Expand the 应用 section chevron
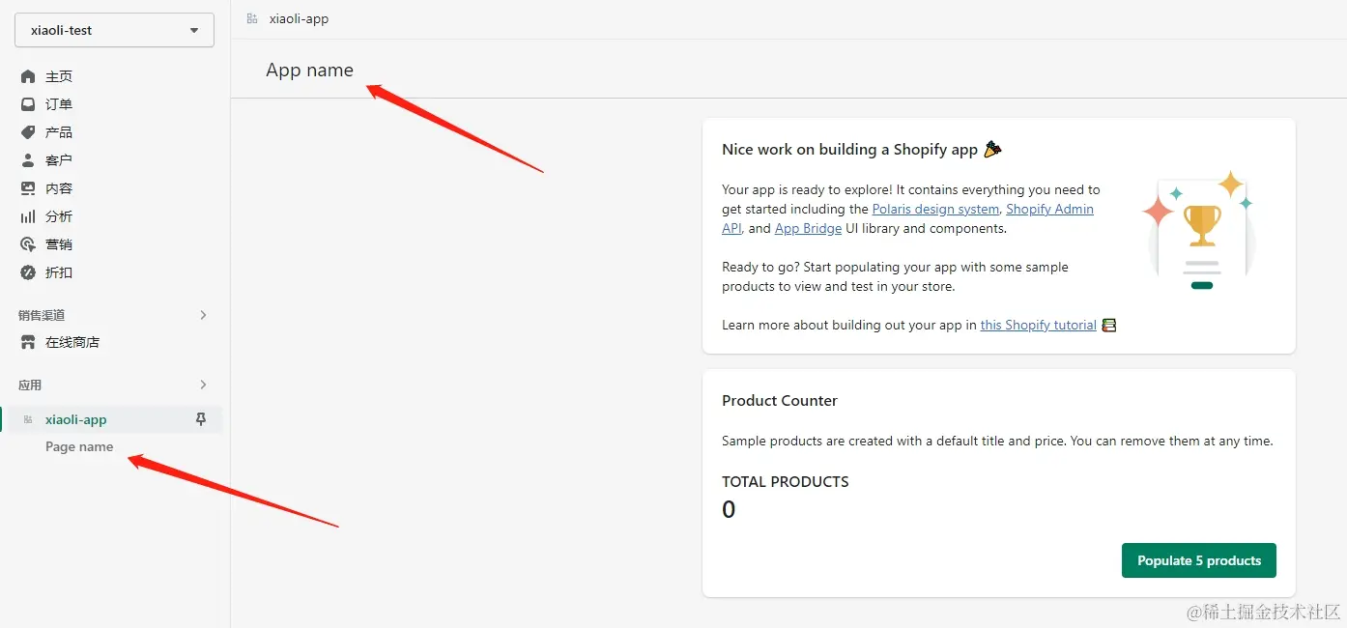Image resolution: width=1347 pixels, height=628 pixels. tap(203, 385)
